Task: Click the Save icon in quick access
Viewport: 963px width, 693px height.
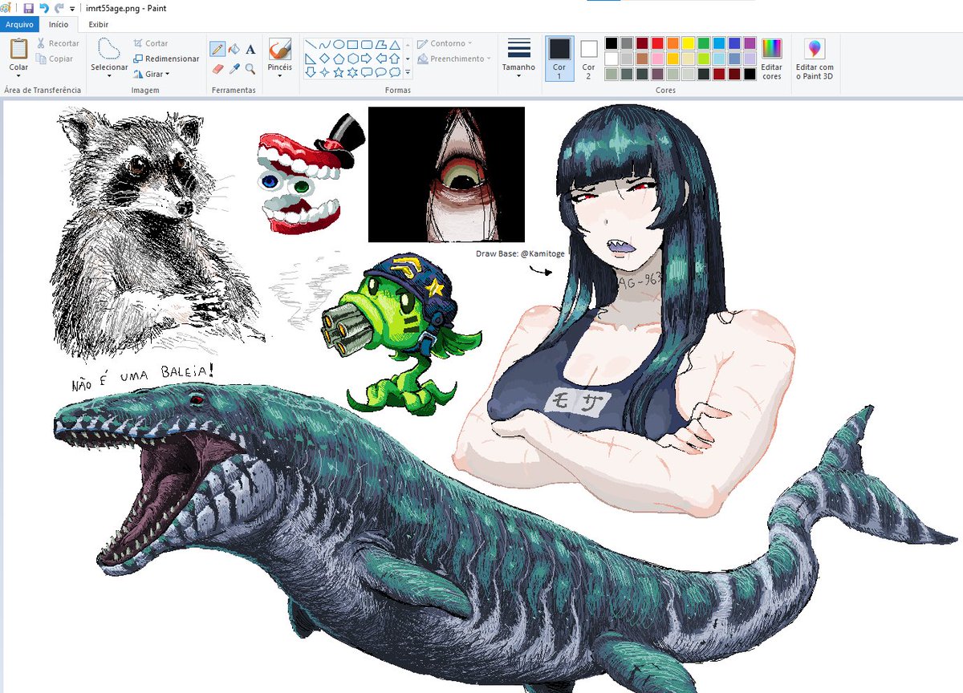Action: tap(29, 7)
